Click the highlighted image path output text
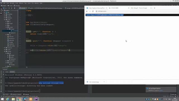 pos(105,15)
